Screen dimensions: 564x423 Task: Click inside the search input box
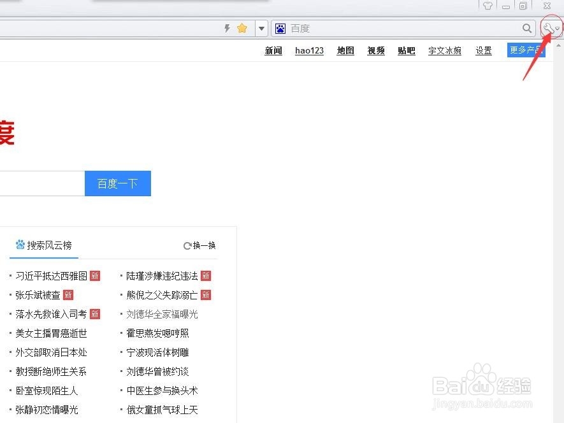[x=41, y=183]
